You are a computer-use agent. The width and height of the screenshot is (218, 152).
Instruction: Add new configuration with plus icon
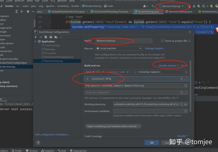36,37
